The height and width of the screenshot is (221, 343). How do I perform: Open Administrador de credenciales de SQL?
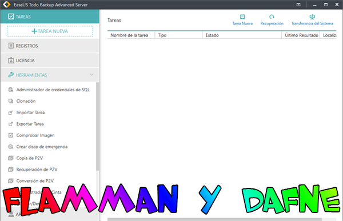53,90
